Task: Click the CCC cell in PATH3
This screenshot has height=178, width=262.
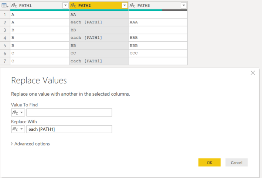Action: 158,53
